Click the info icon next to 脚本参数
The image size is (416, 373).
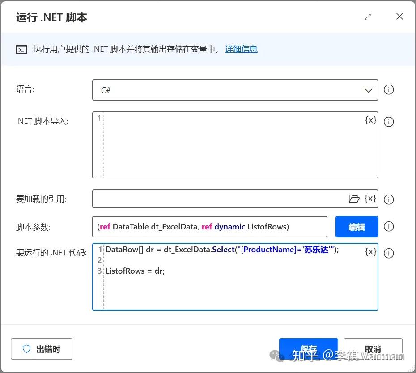tap(389, 227)
